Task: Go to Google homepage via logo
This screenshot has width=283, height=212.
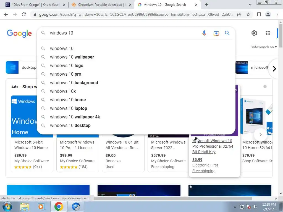Action: point(19,33)
